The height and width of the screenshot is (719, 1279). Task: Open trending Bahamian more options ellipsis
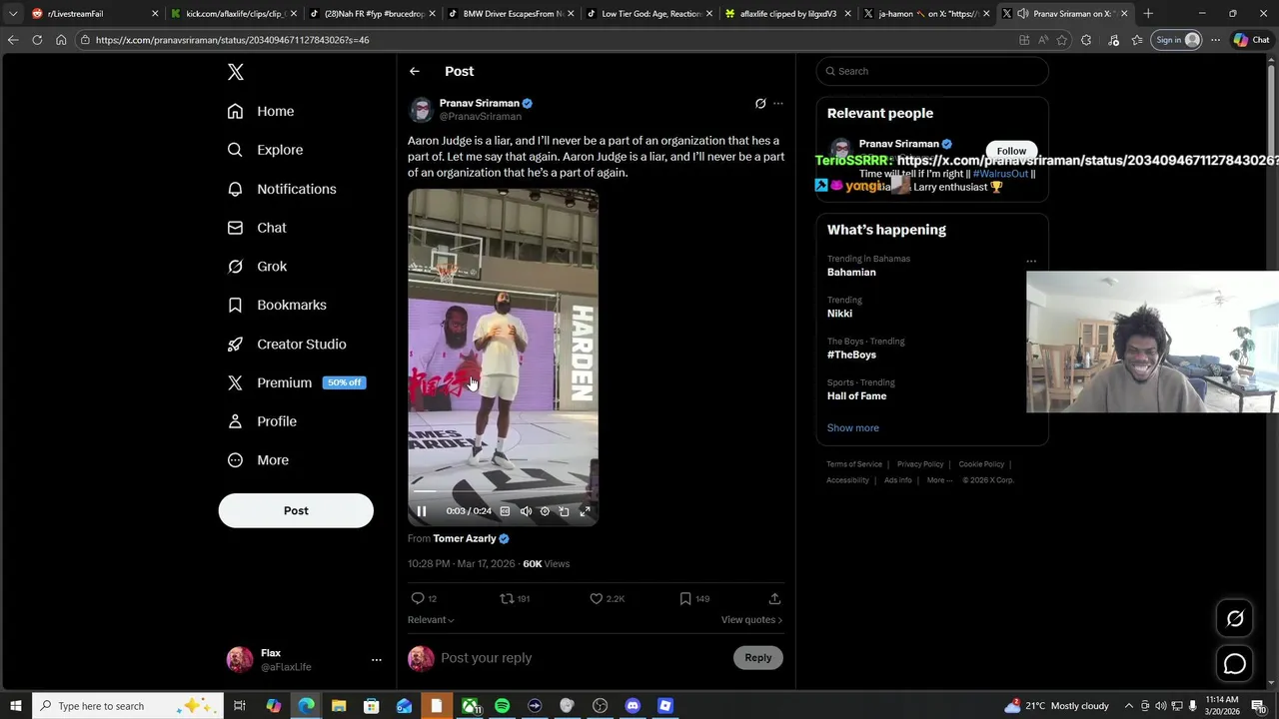click(x=1031, y=262)
